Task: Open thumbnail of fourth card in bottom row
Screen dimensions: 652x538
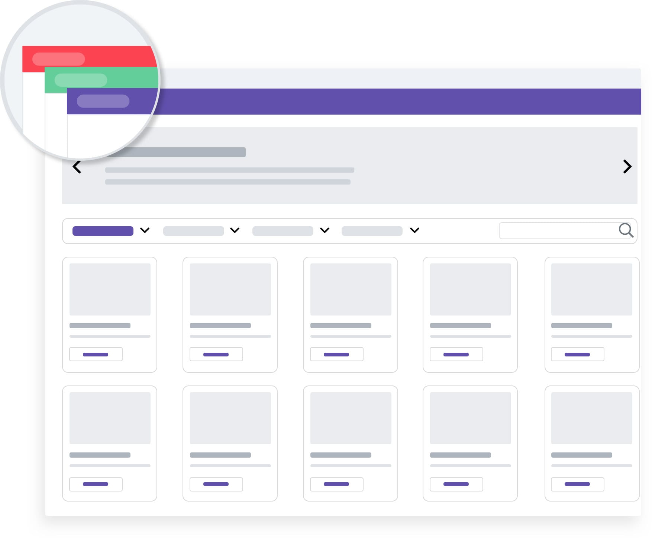Action: [x=471, y=418]
